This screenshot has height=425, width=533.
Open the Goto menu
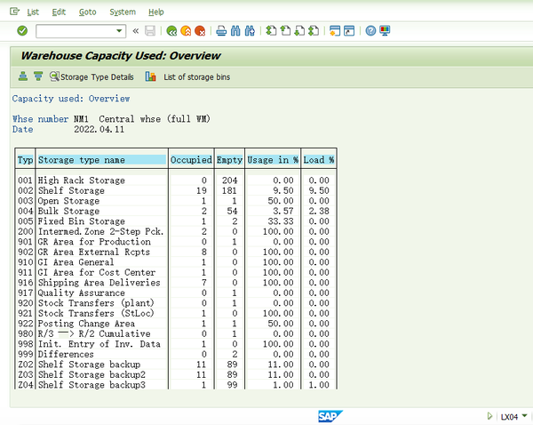coord(87,12)
